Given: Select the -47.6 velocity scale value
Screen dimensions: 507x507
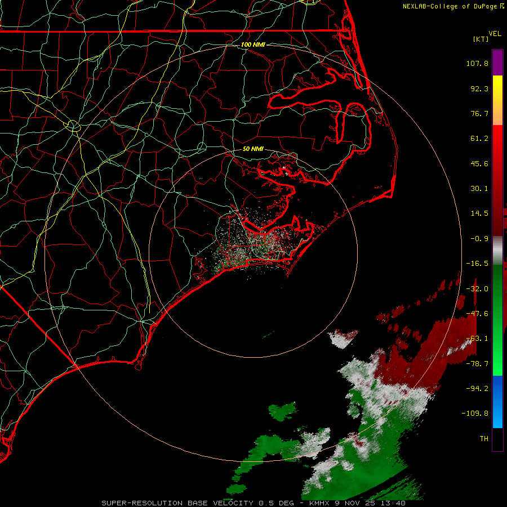Looking at the screenshot, I should pos(477,314).
